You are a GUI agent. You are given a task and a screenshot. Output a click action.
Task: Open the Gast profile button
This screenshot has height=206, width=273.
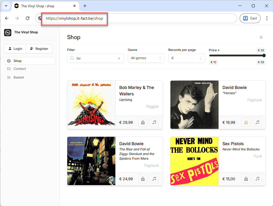tap(250, 18)
